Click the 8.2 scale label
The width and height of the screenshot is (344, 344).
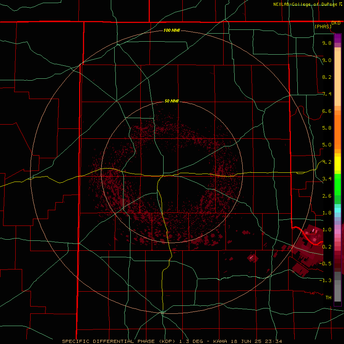tap(327, 77)
